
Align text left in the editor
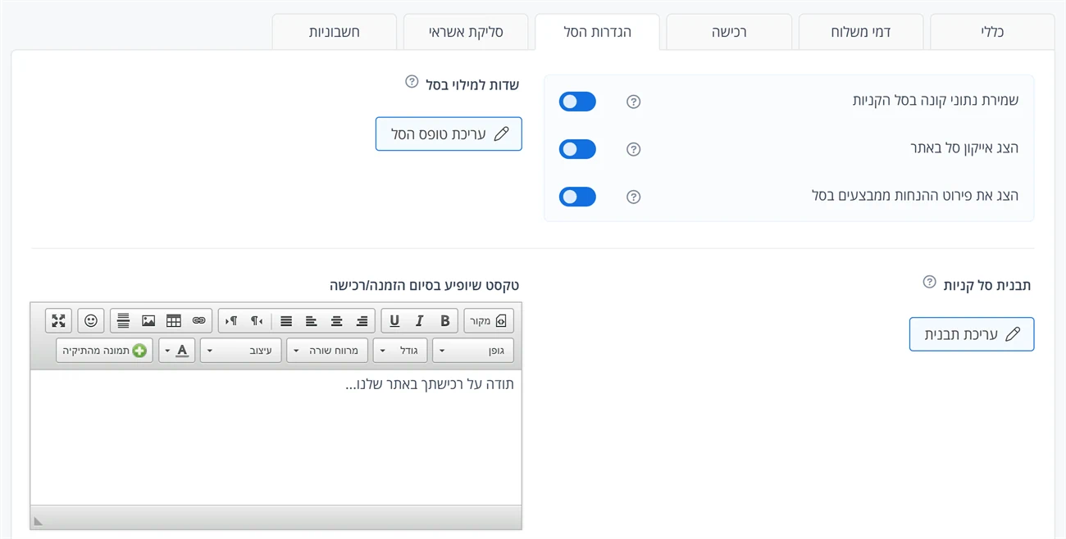click(x=311, y=321)
